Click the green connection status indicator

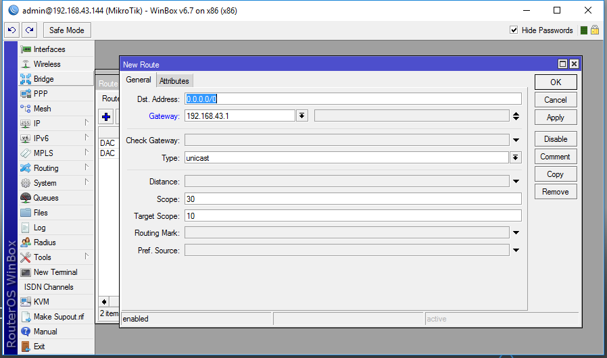coord(584,30)
